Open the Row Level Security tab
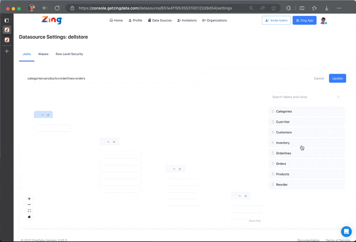The image size is (356, 242). pyautogui.click(x=69, y=54)
